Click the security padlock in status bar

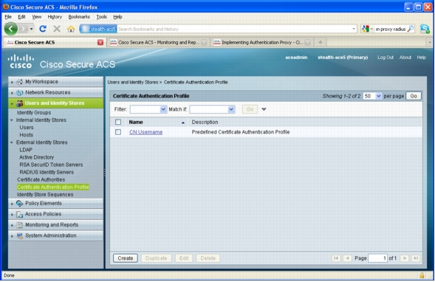click(422, 275)
